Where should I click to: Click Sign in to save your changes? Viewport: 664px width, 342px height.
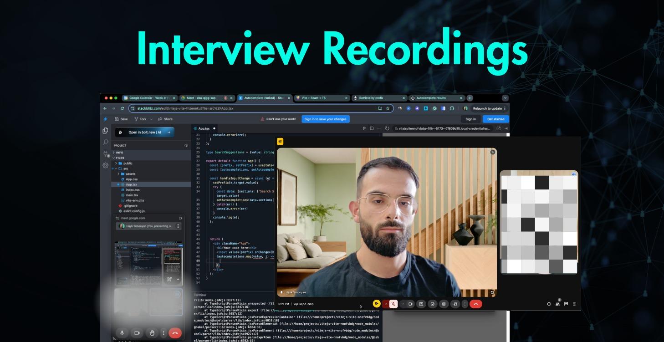326,119
